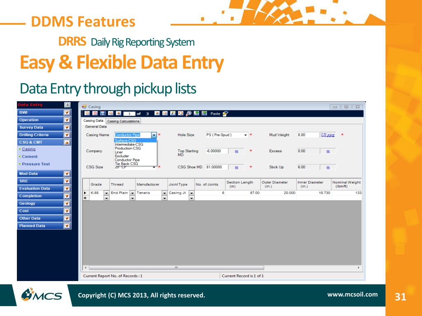Image resolution: width=422 pixels, height=316 pixels.
Task: Expand the Mud Data section
Action: (x=67, y=174)
